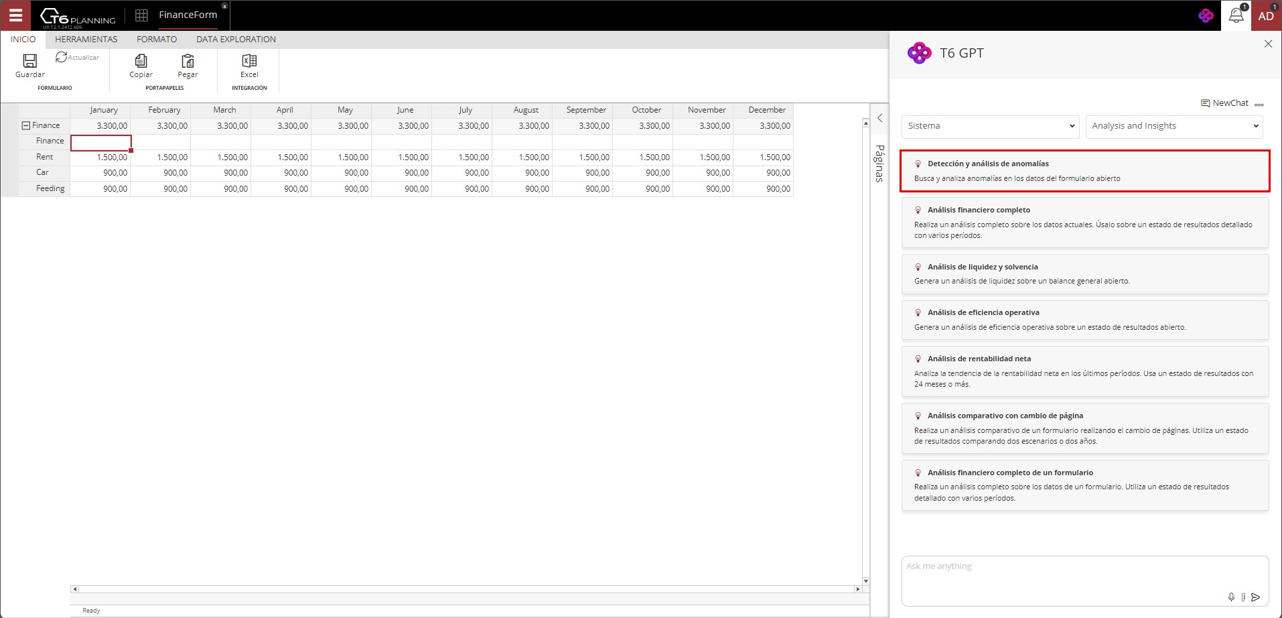This screenshot has width=1282, height=618.
Task: Open the HERRAMIENTAS tab
Action: [x=86, y=39]
